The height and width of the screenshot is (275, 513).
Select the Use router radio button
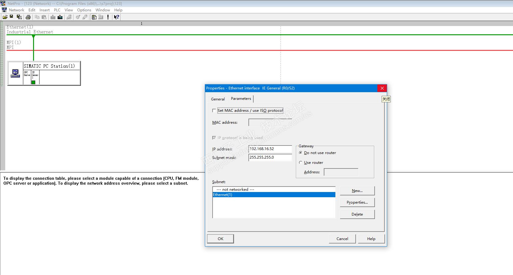click(300, 163)
